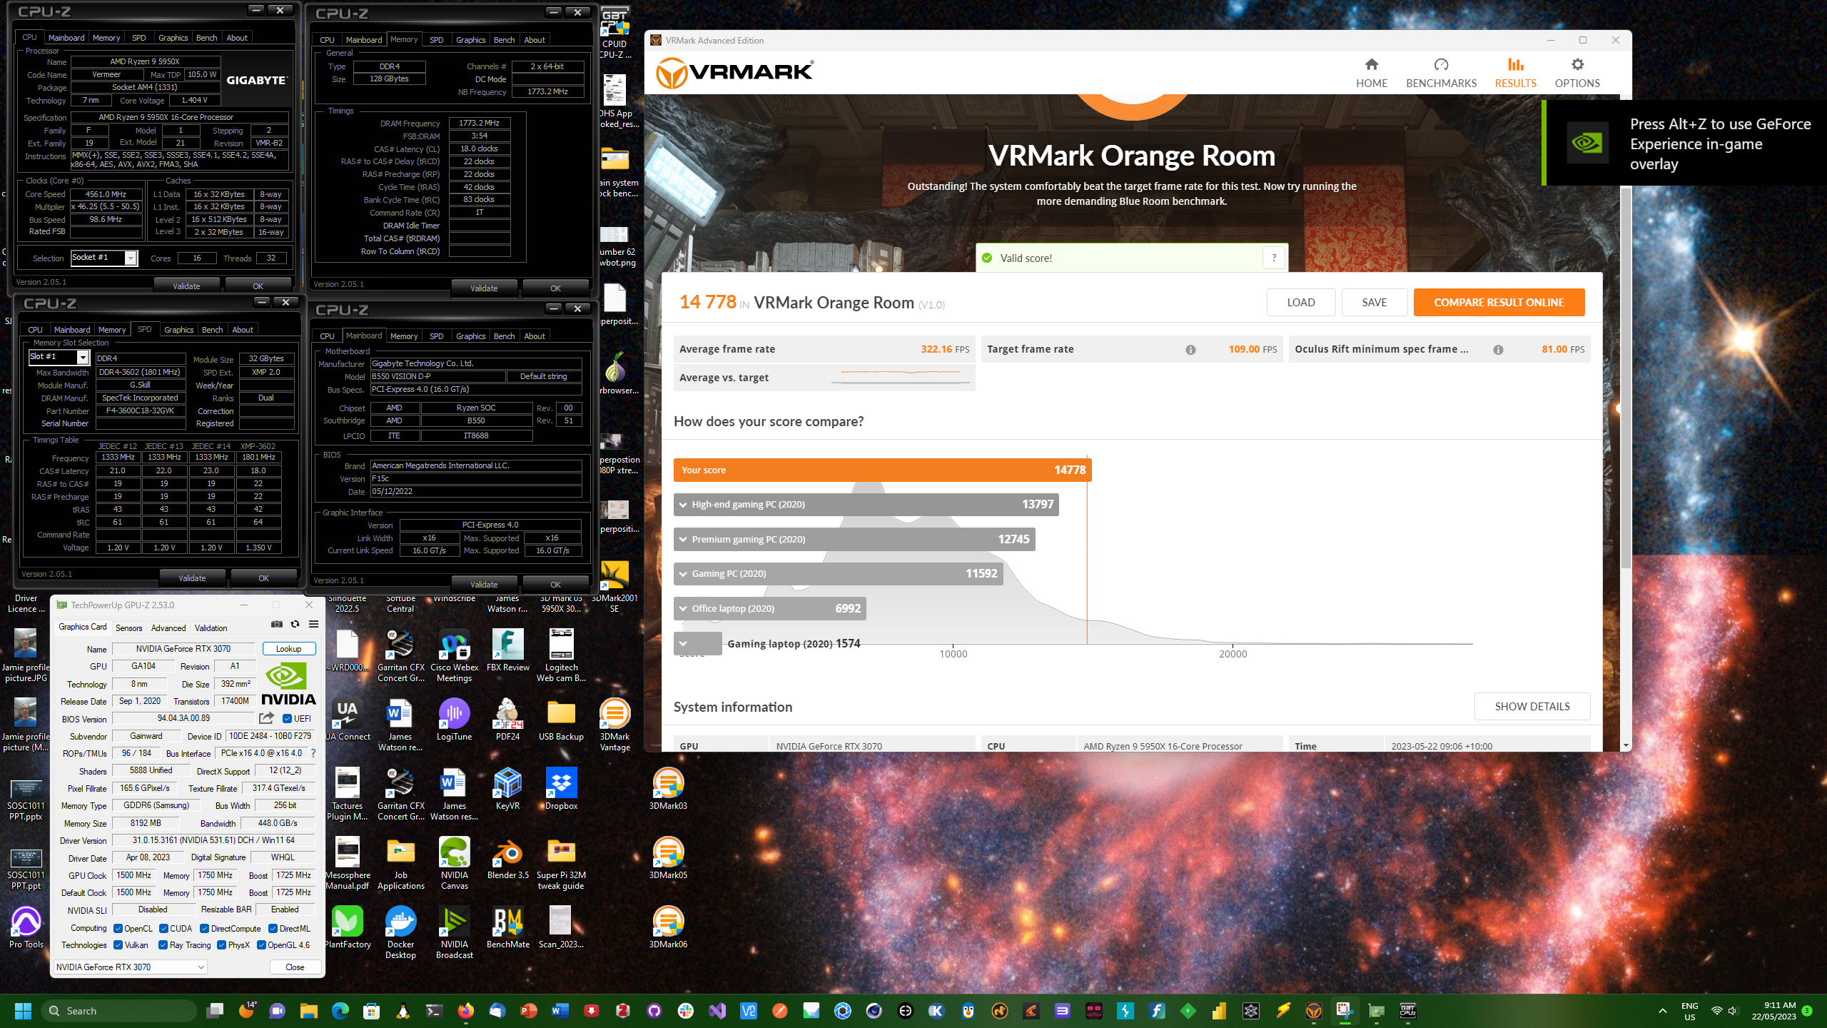This screenshot has height=1028, width=1827.
Task: Open Microsoft Edge from the taskbar
Action: 340,1011
